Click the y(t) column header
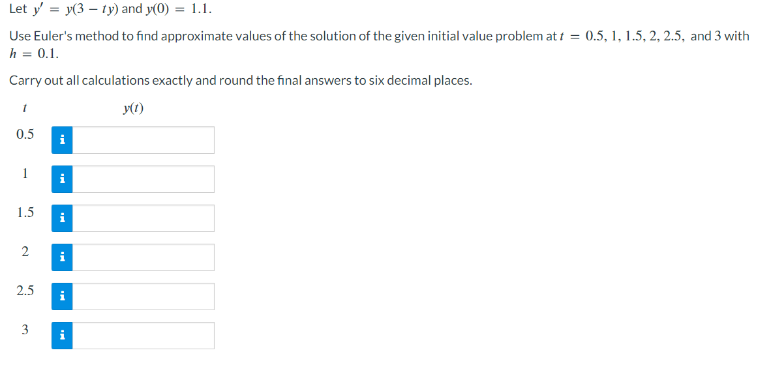The image size is (771, 389). point(132,108)
